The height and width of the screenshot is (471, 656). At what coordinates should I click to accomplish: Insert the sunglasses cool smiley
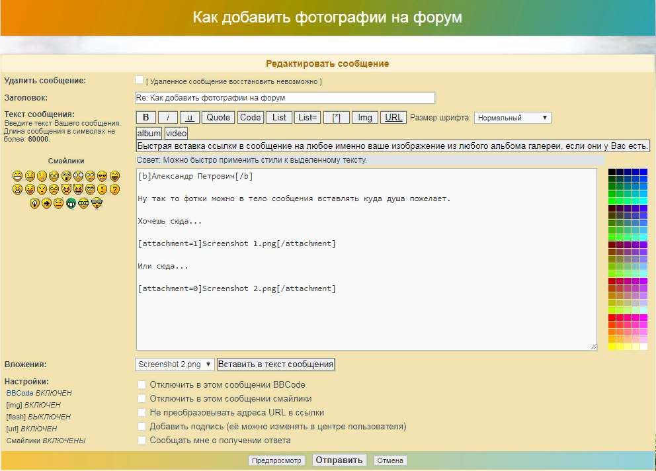102,176
